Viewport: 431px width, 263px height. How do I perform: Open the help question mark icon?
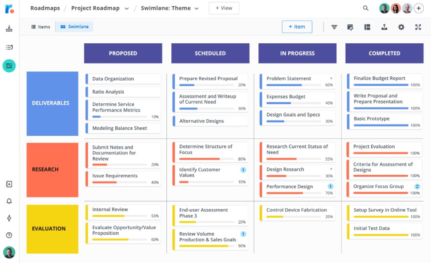[9, 235]
